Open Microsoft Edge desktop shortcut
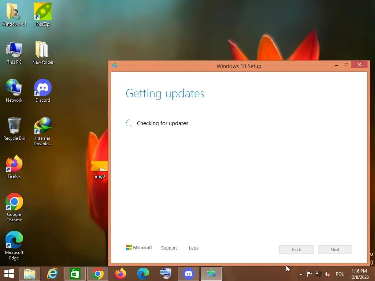The height and width of the screenshot is (281, 375). 14,246
